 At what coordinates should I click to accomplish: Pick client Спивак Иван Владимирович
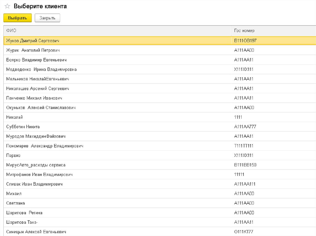click(x=34, y=184)
